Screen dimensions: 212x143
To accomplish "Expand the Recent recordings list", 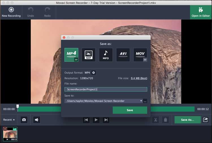I will tap(9, 120).
